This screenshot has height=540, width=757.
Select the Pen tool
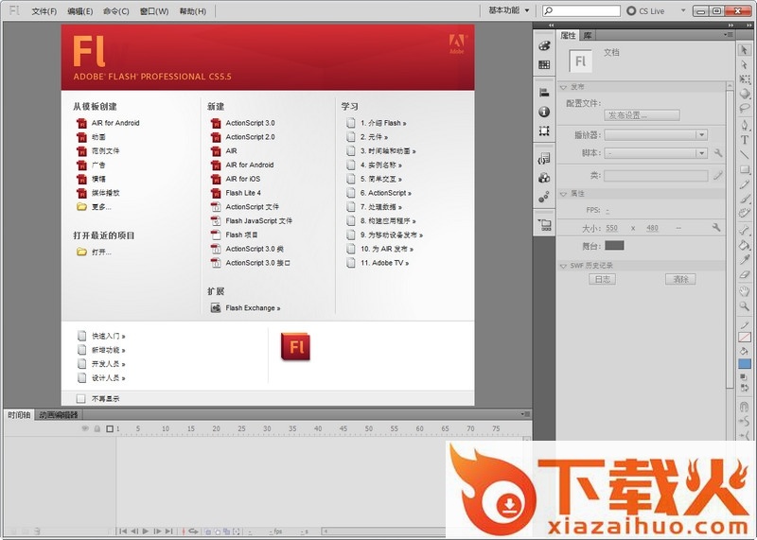[745, 126]
